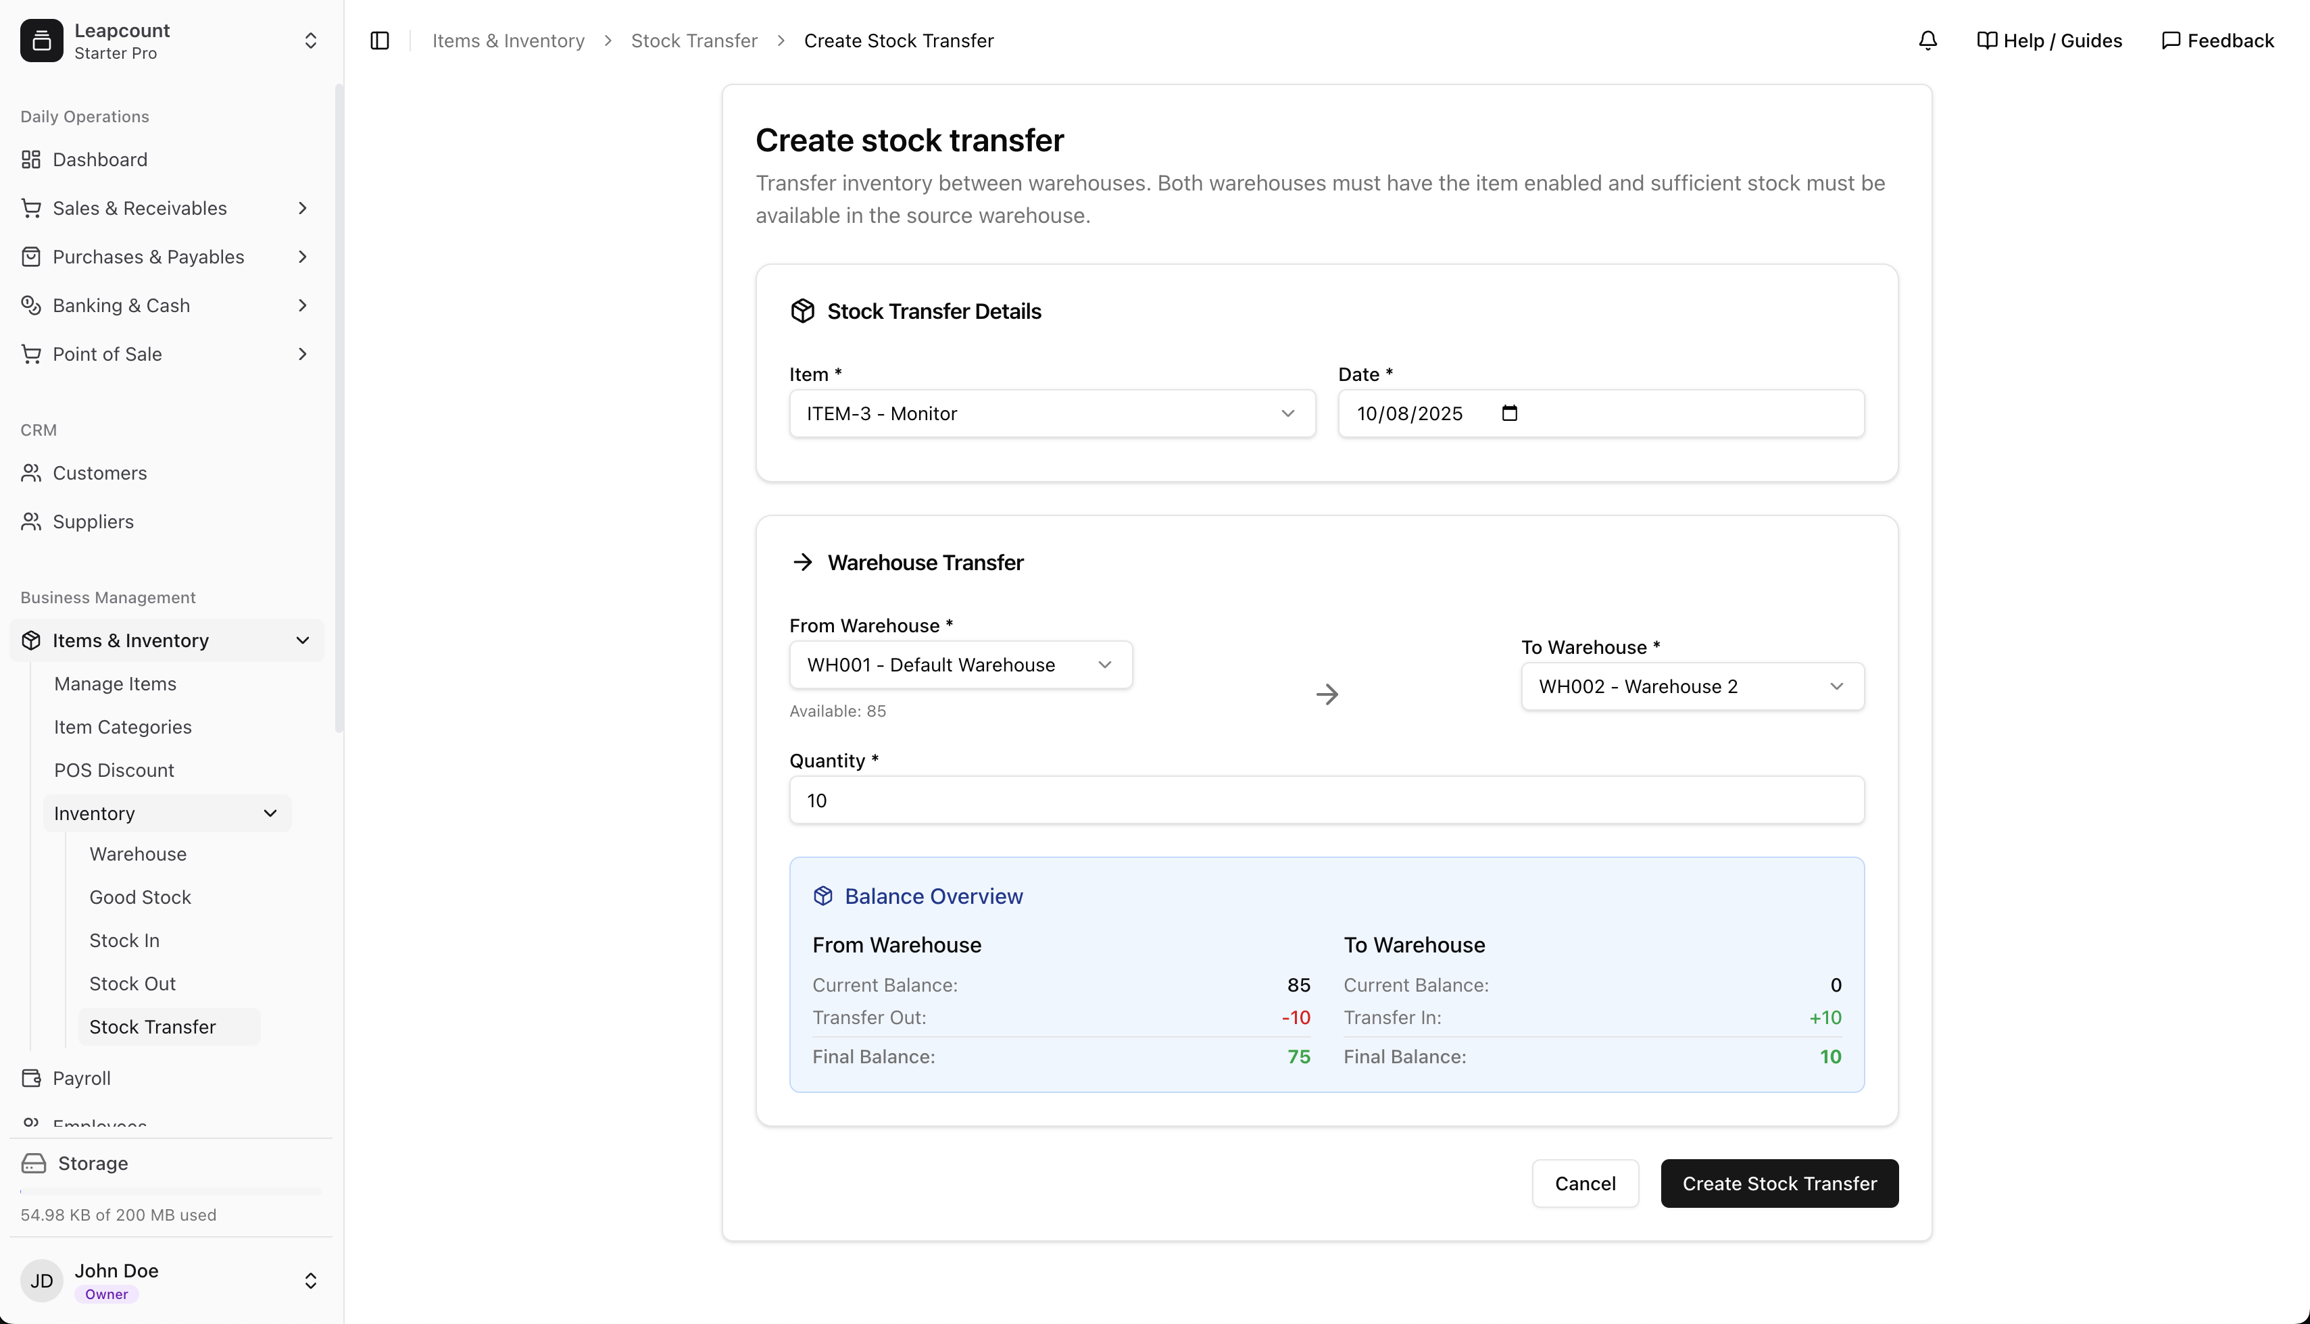Click the Stock Transfer Details package icon

coord(802,311)
